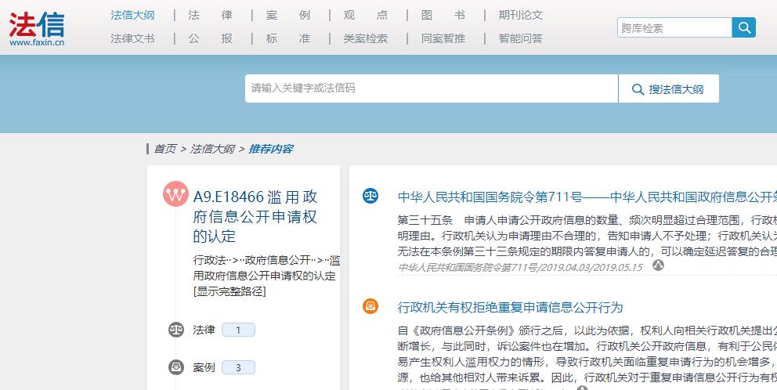This screenshot has width=777, height=390.
Task: Open the 类案检索 navigation item
Action: pyautogui.click(x=366, y=38)
